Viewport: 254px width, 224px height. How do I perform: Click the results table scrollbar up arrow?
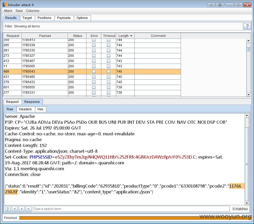pyautogui.click(x=248, y=41)
